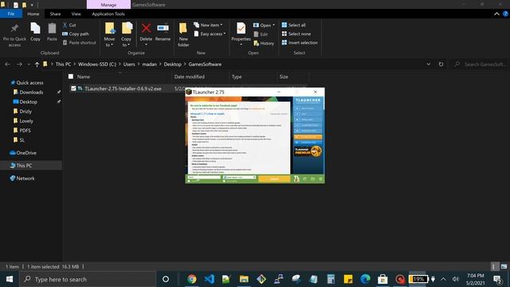Click Select none in the ribbon

(296, 33)
